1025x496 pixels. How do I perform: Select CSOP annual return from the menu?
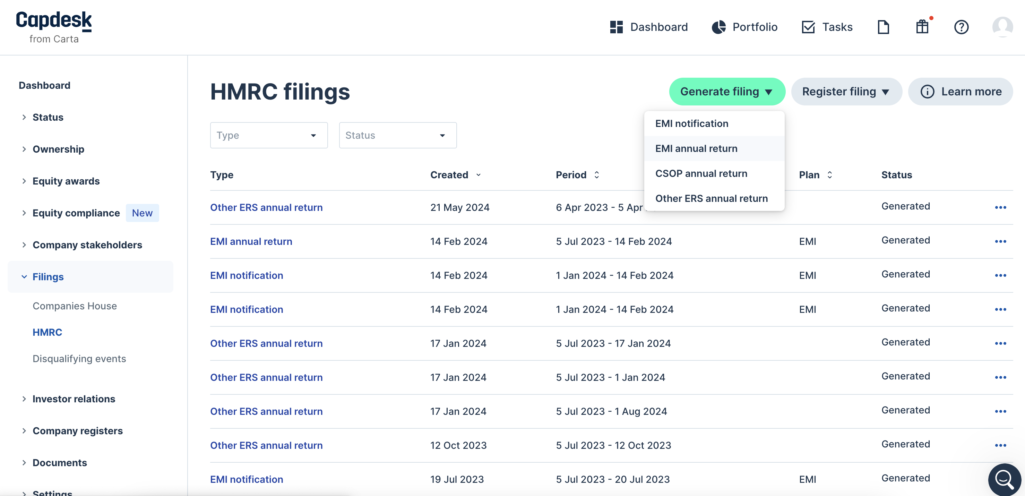point(701,173)
